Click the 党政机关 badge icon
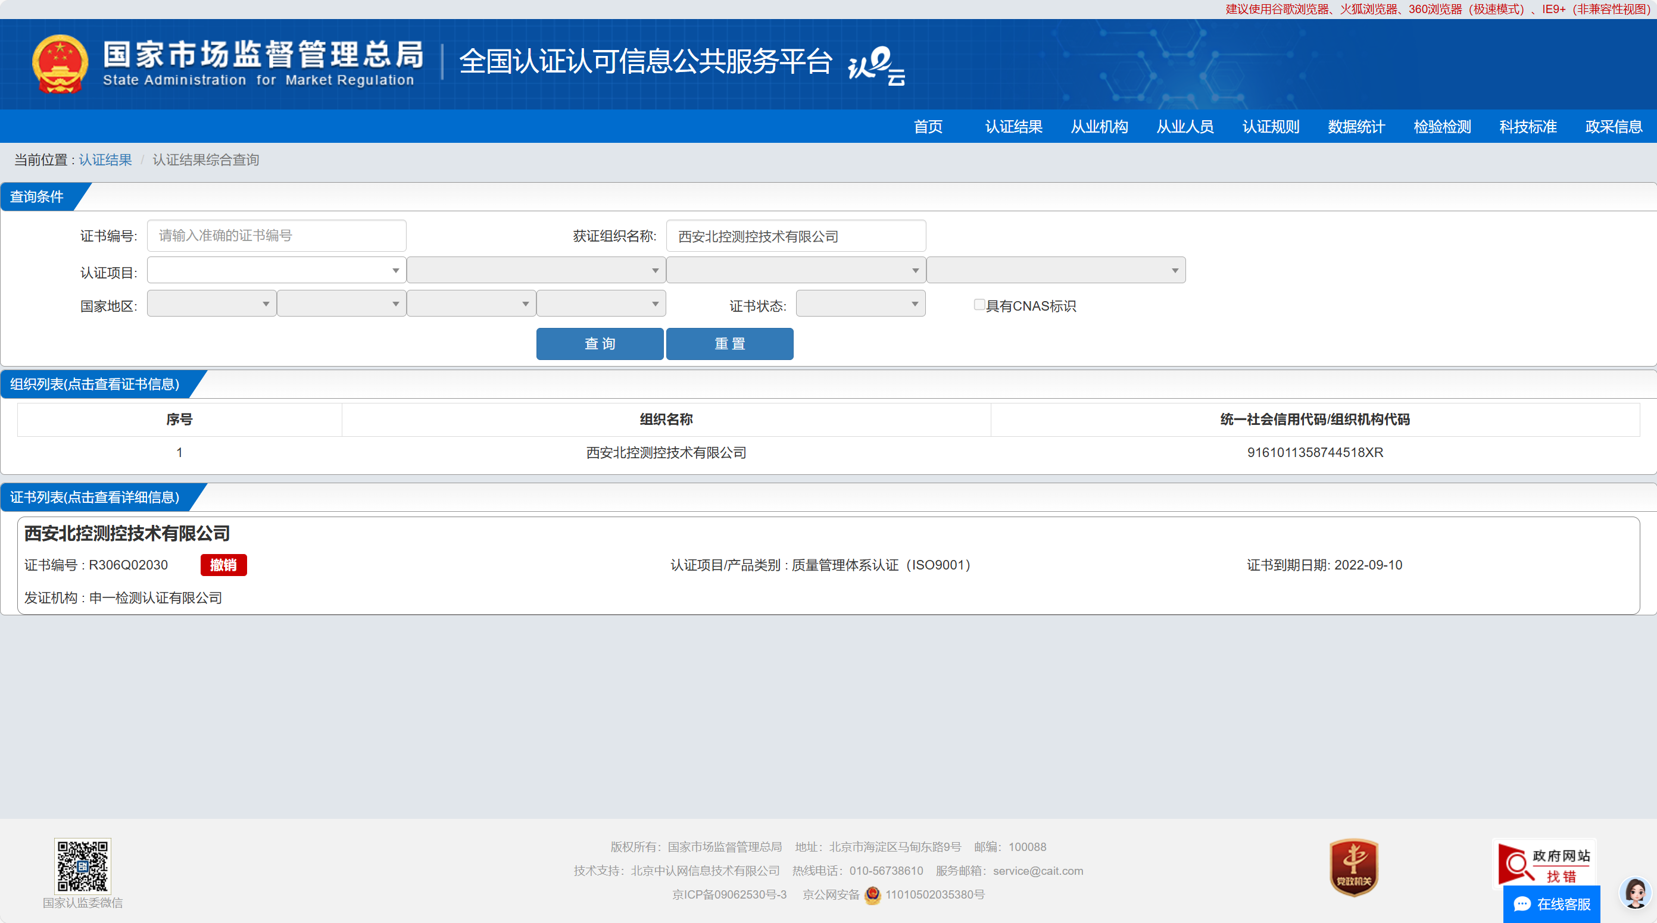This screenshot has height=923, width=1657. pyautogui.click(x=1353, y=866)
